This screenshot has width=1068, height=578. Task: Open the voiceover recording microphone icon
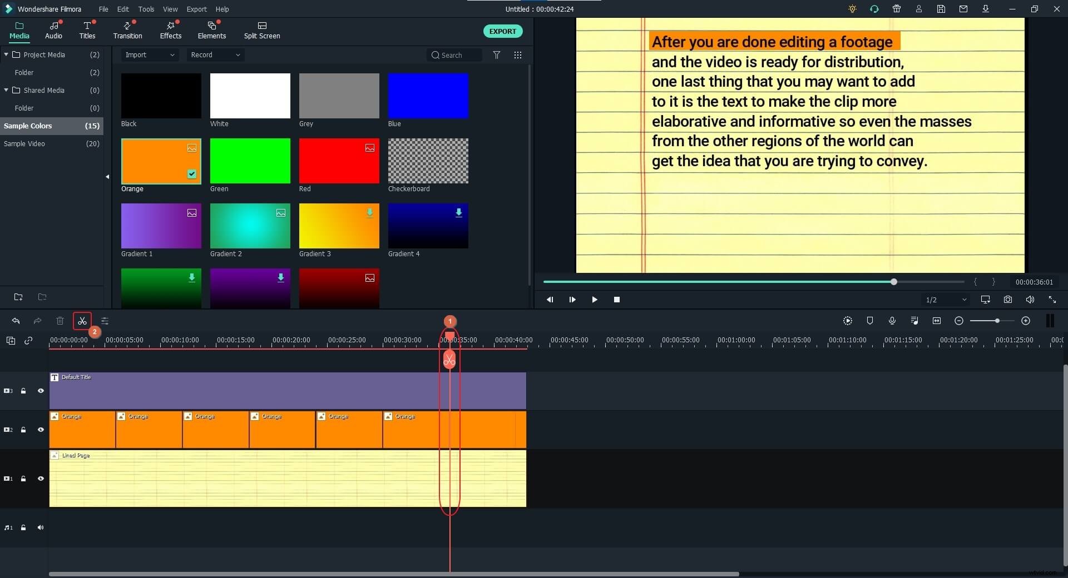[x=892, y=321]
